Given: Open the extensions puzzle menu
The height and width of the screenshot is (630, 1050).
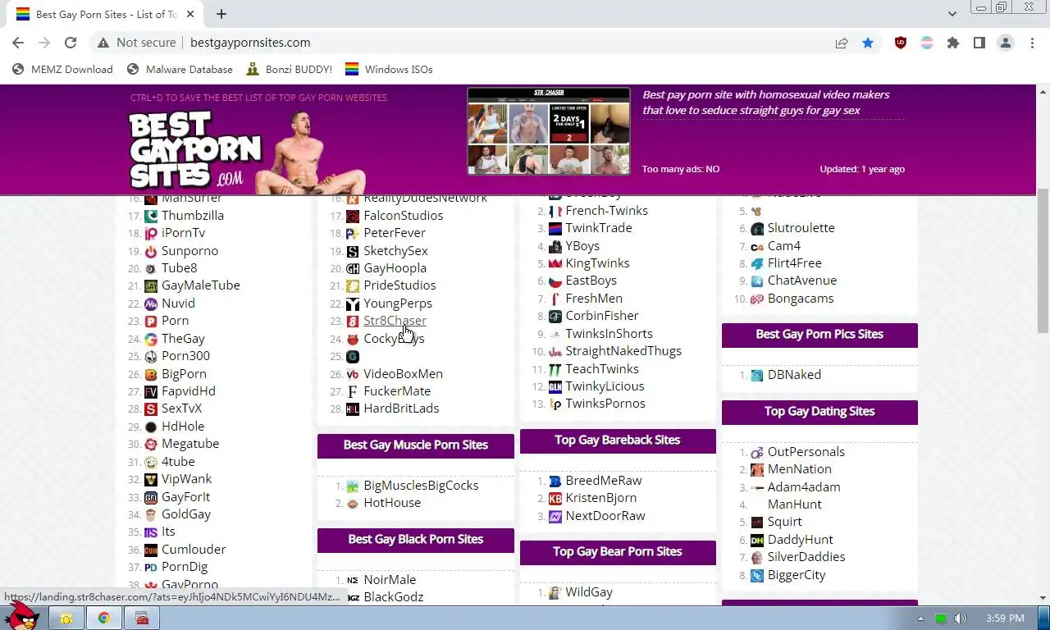Looking at the screenshot, I should click(x=953, y=43).
